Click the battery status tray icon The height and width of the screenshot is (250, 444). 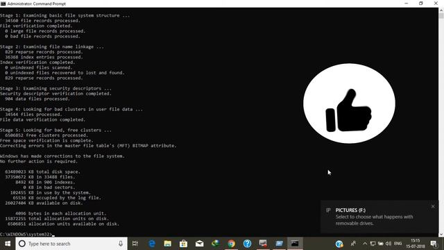pos(381,244)
